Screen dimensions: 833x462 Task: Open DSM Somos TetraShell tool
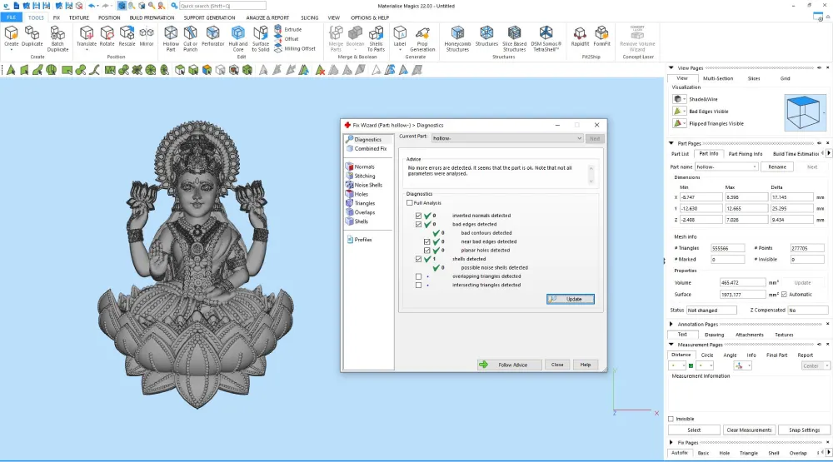tap(546, 39)
